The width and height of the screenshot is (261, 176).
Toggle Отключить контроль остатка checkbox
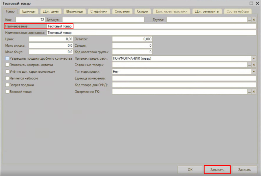click(7, 65)
